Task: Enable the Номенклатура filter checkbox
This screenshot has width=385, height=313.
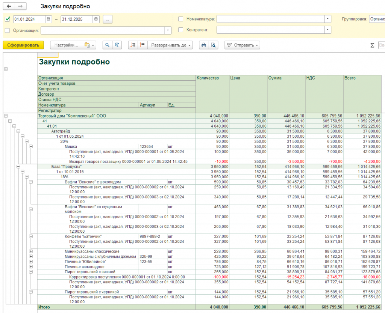Action: (x=181, y=19)
